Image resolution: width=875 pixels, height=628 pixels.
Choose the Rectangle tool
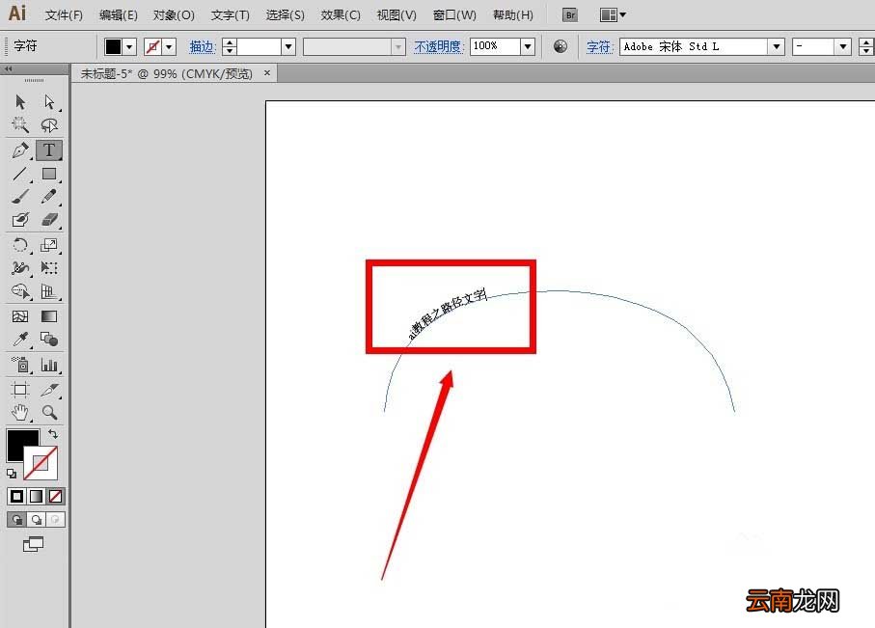(x=49, y=174)
